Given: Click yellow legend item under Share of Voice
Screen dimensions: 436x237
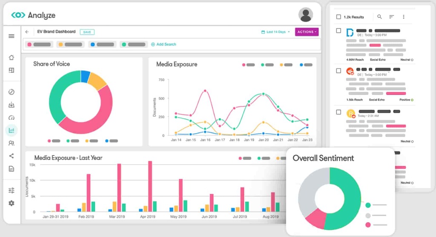Looking at the screenshot, I should 92,141.
